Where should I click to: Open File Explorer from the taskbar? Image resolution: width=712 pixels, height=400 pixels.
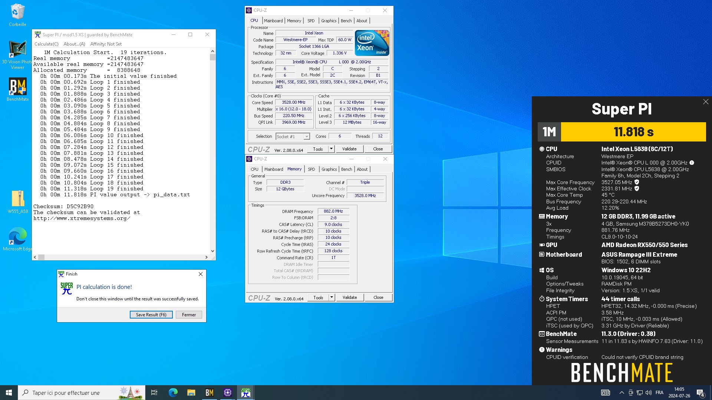[x=191, y=393]
